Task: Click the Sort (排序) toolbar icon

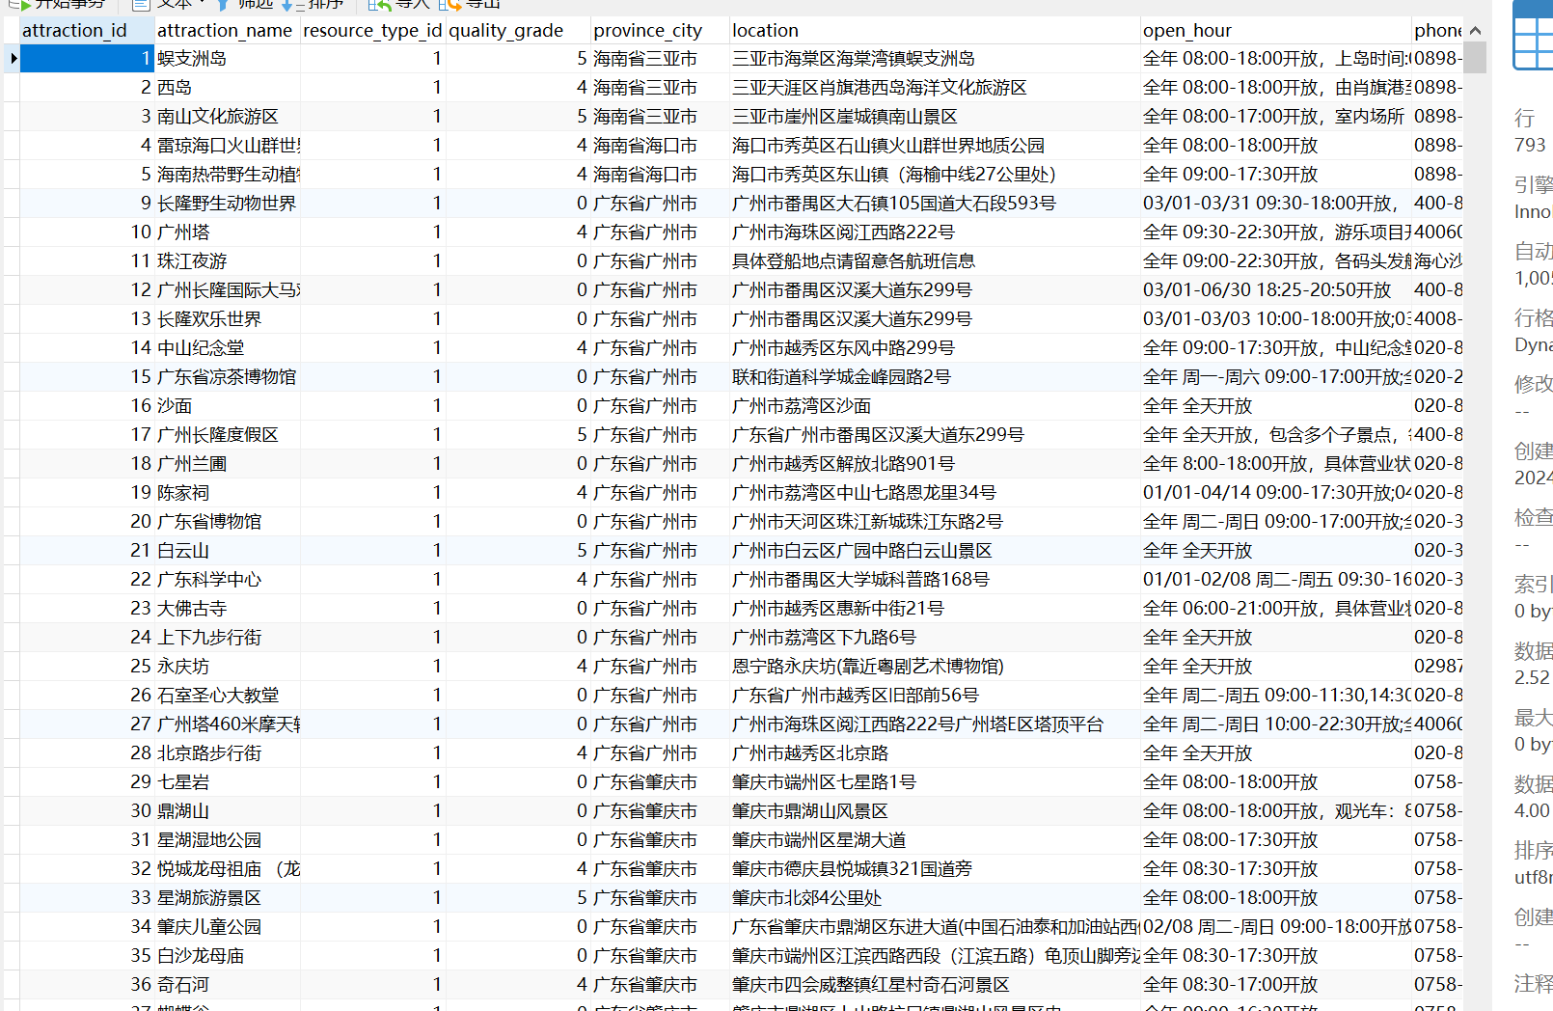Action: pyautogui.click(x=292, y=5)
